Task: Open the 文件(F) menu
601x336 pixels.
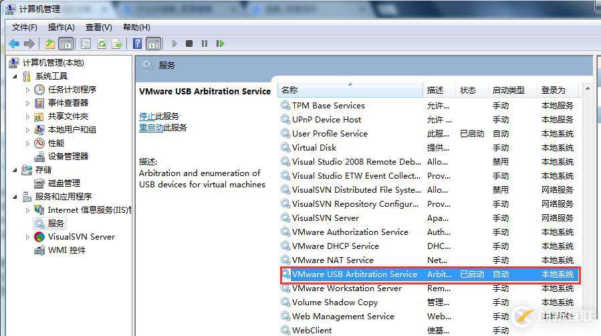Action: point(25,27)
